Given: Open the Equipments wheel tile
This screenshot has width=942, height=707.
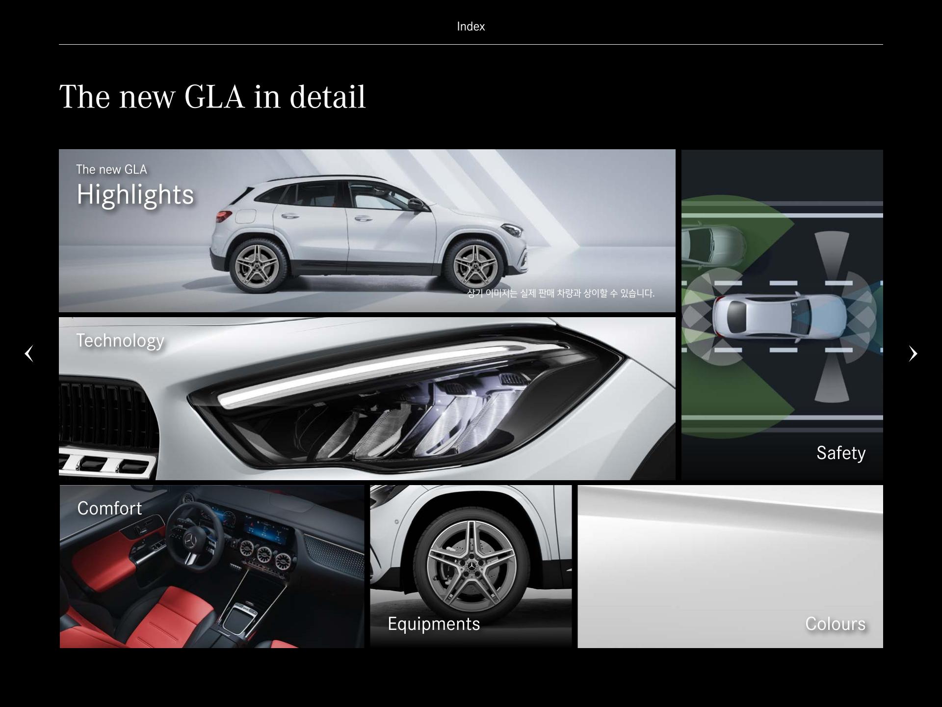Looking at the screenshot, I should point(471,567).
